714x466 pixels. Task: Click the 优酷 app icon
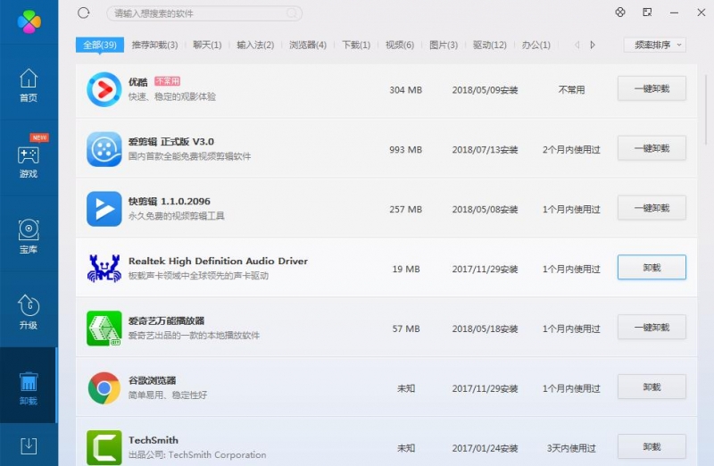pos(104,89)
